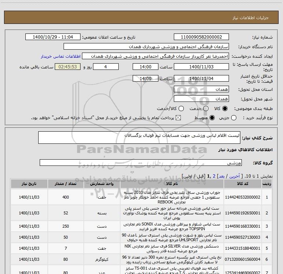Click the UHLSPORT blouse and shorts item name
283x274 pixels.
coord(172,238)
